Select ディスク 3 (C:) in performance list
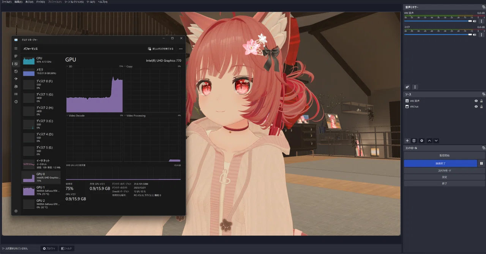The image size is (486, 254). click(x=41, y=124)
